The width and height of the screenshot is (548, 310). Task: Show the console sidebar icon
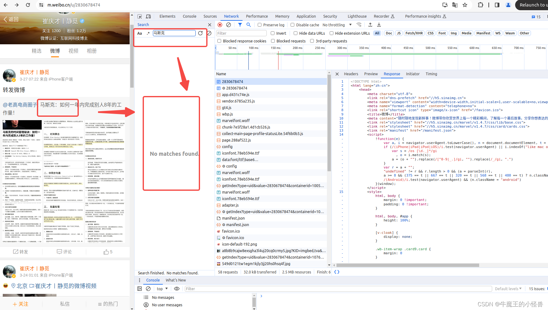click(x=140, y=289)
